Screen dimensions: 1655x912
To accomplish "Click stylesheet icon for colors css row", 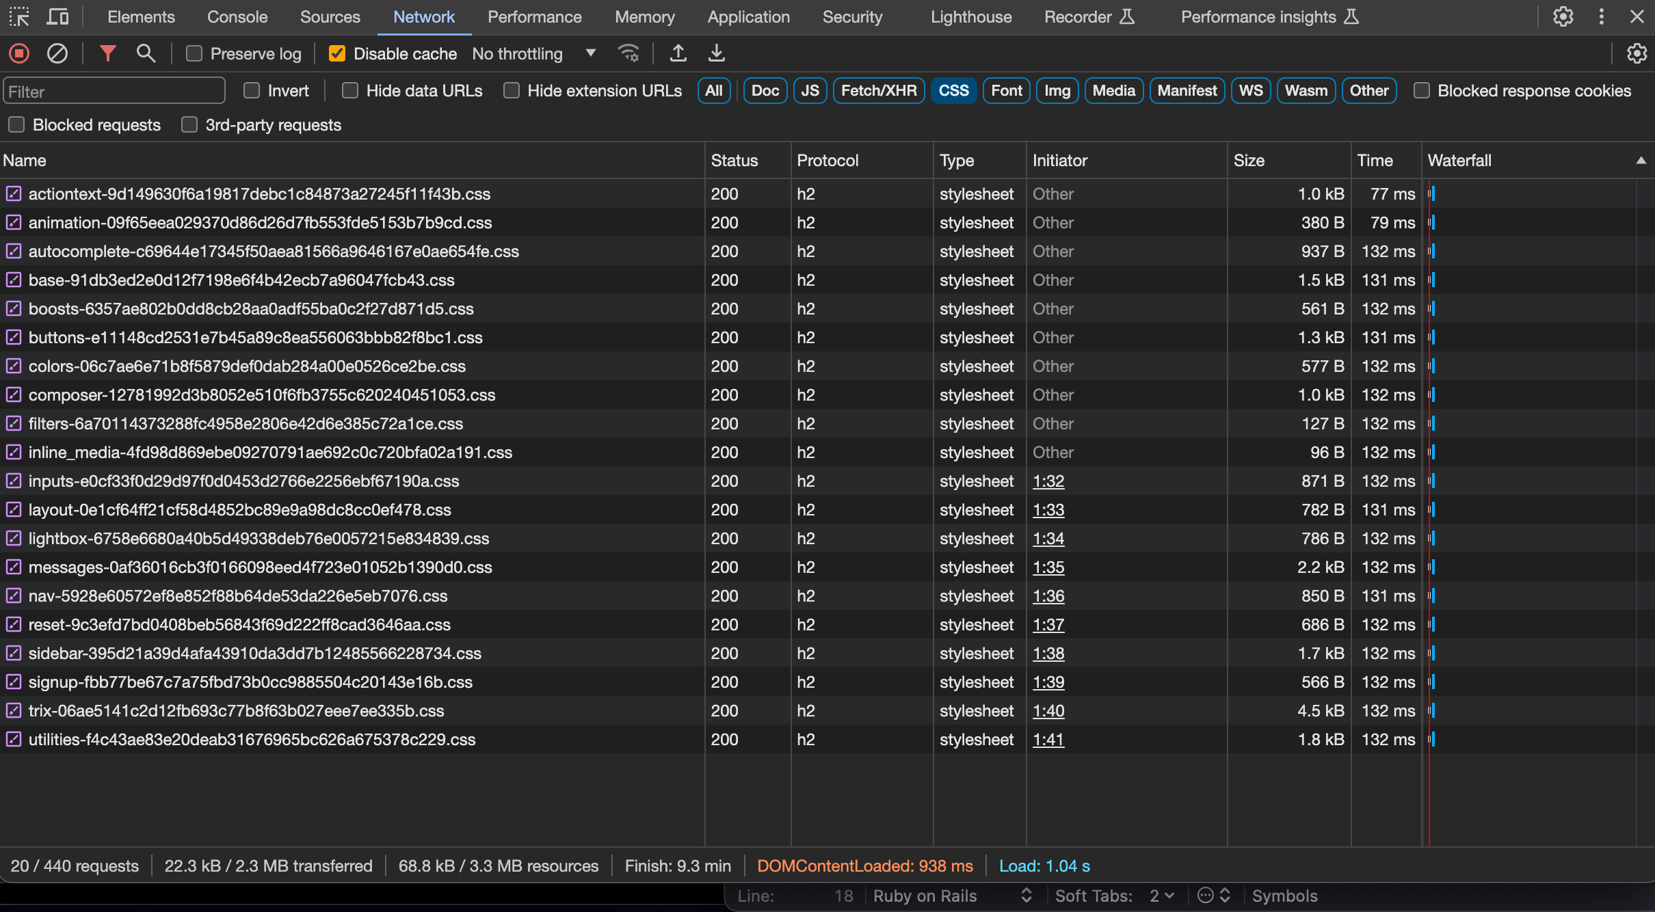I will point(14,366).
